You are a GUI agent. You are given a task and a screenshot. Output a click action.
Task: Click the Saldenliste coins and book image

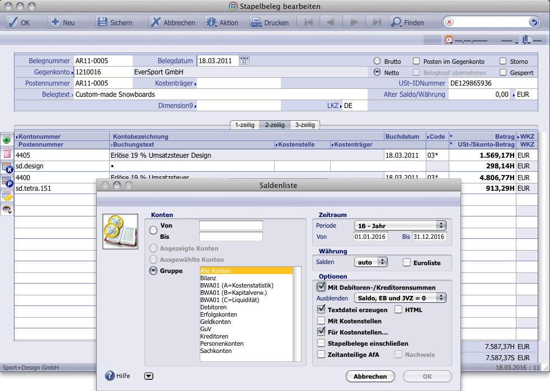pyautogui.click(x=120, y=232)
